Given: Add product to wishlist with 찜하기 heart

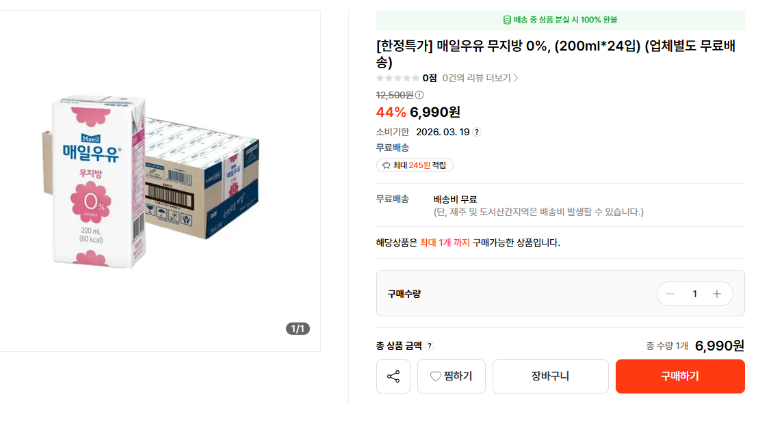Looking at the screenshot, I should coord(451,376).
